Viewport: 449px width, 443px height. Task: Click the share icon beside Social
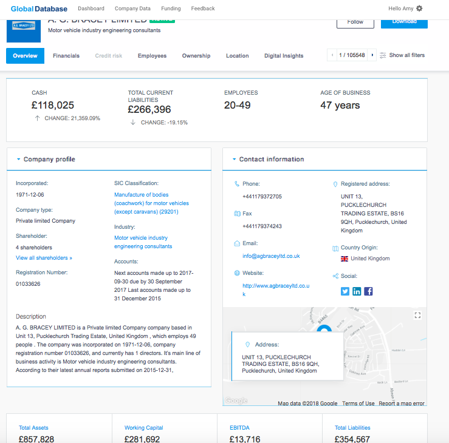click(x=335, y=276)
